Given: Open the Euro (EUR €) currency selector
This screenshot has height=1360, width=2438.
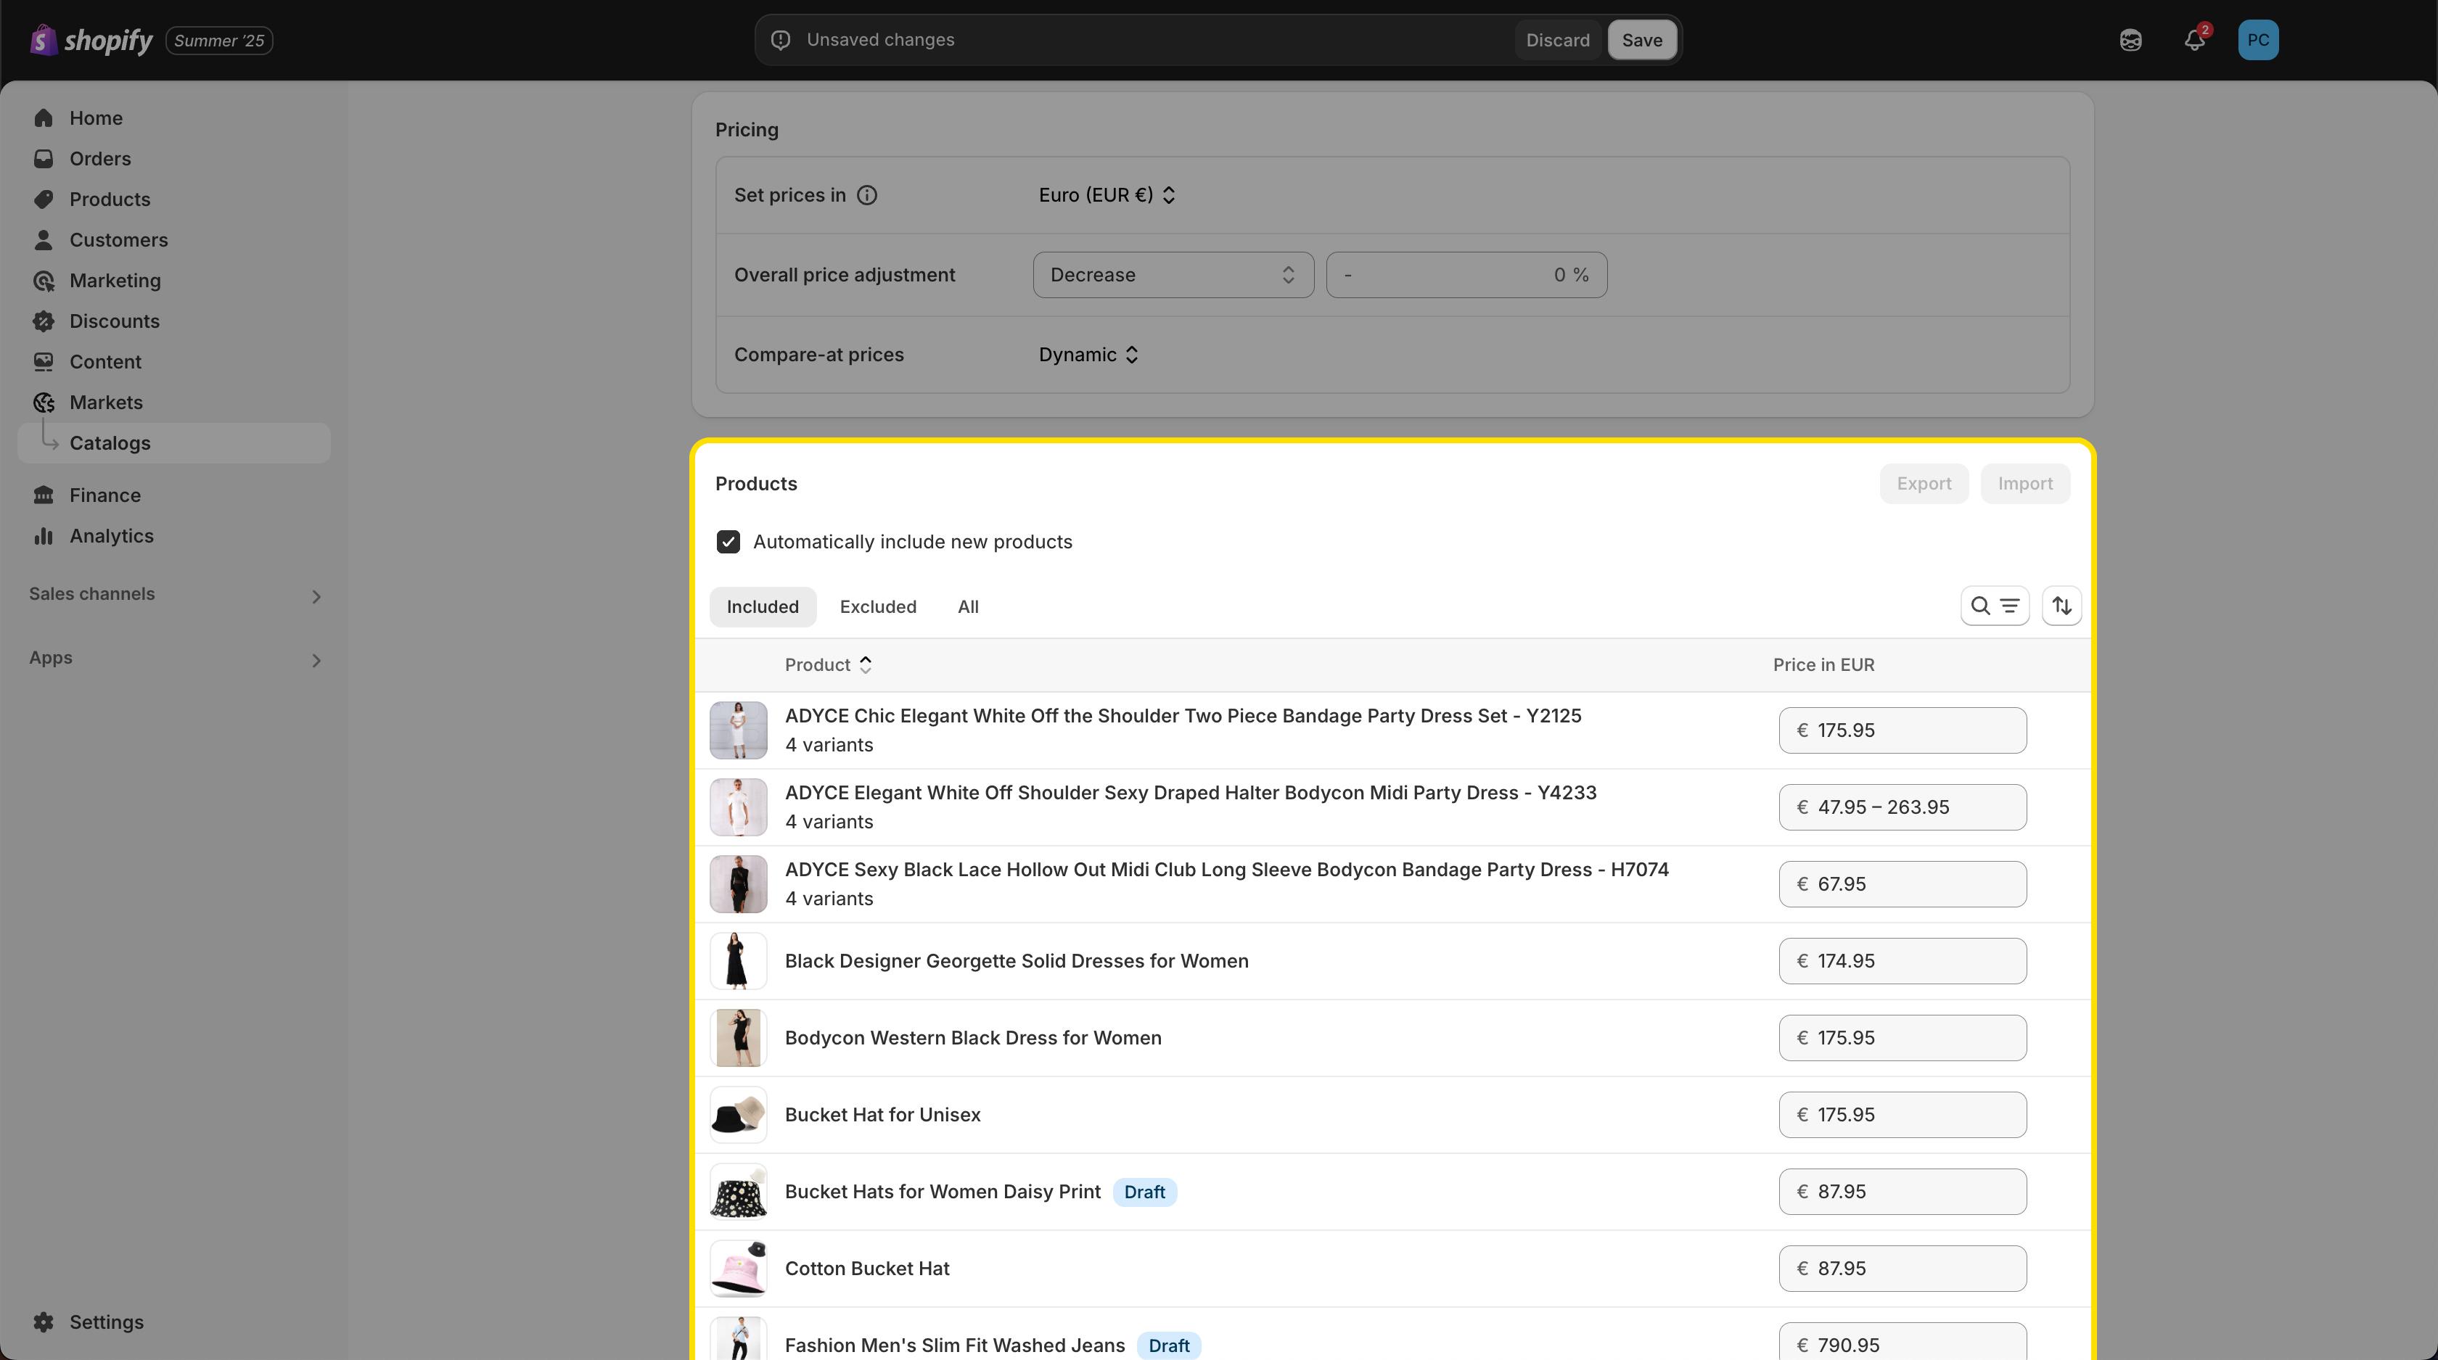Looking at the screenshot, I should tap(1107, 196).
